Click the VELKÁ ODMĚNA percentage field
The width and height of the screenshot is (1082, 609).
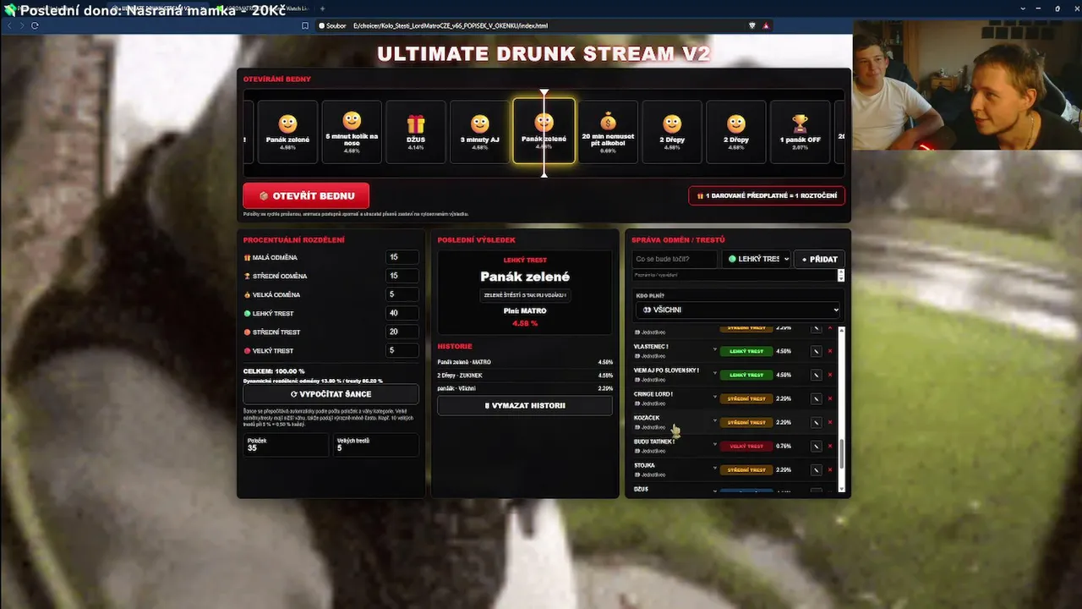(x=402, y=294)
